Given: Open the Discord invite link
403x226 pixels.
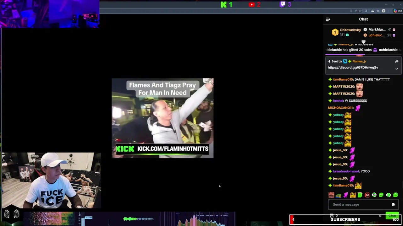Looking at the screenshot, I should point(353,67).
